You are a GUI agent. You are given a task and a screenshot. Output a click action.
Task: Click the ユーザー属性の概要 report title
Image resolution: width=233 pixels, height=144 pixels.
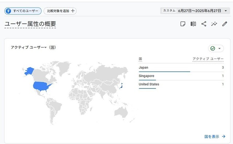click(x=30, y=24)
